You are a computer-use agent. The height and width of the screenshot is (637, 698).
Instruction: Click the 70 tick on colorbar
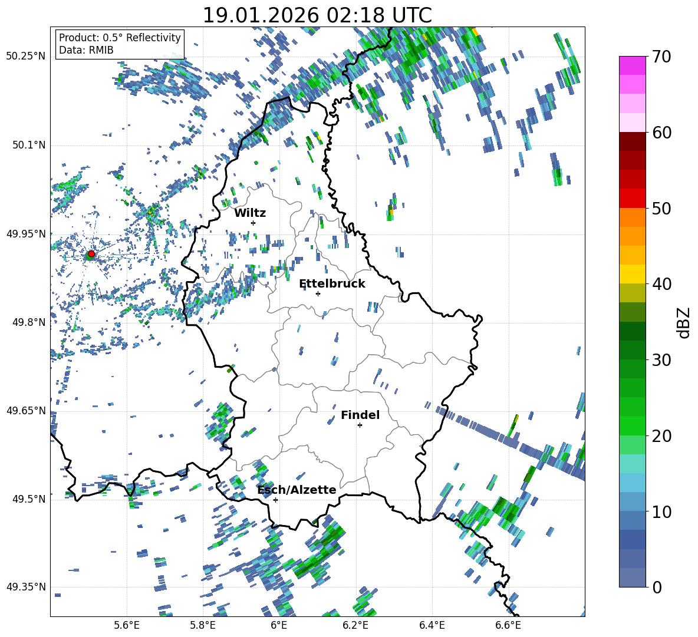661,57
